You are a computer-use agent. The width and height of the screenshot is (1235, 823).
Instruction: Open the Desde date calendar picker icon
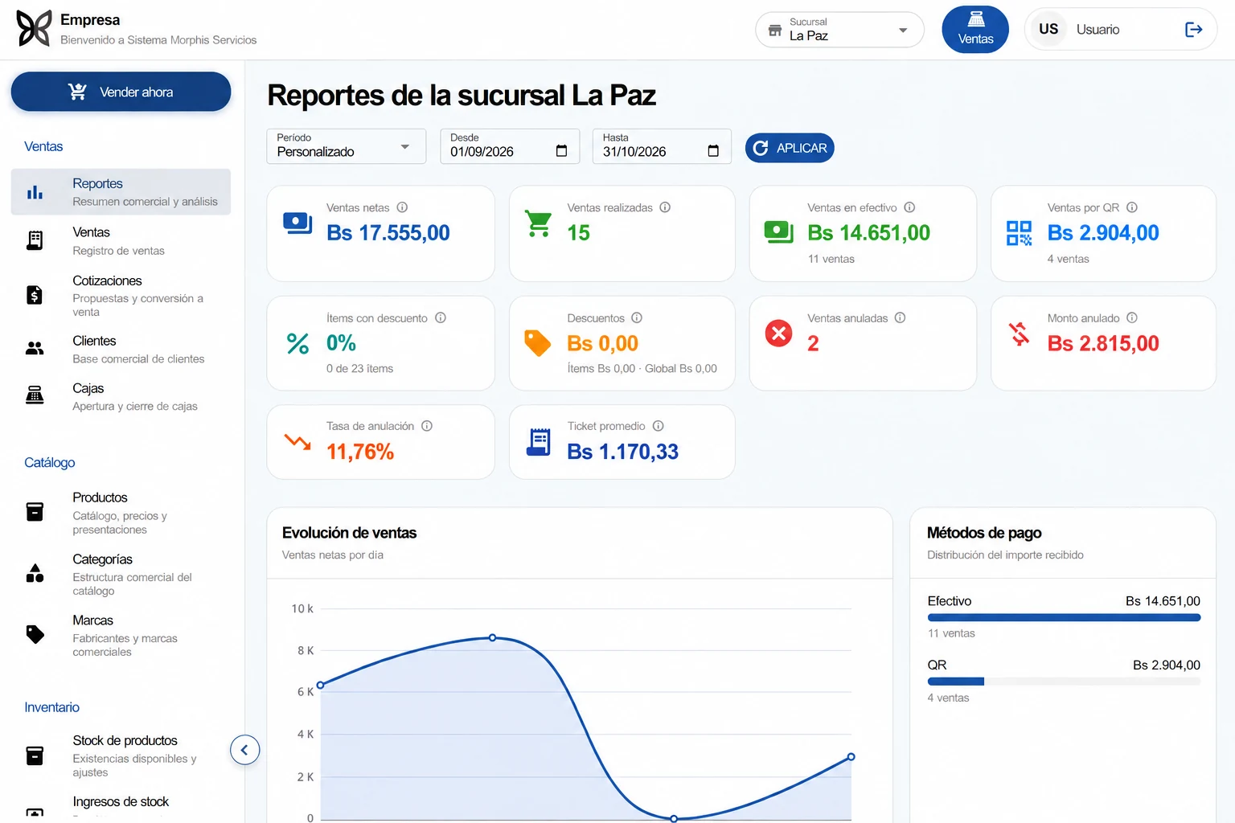point(561,151)
